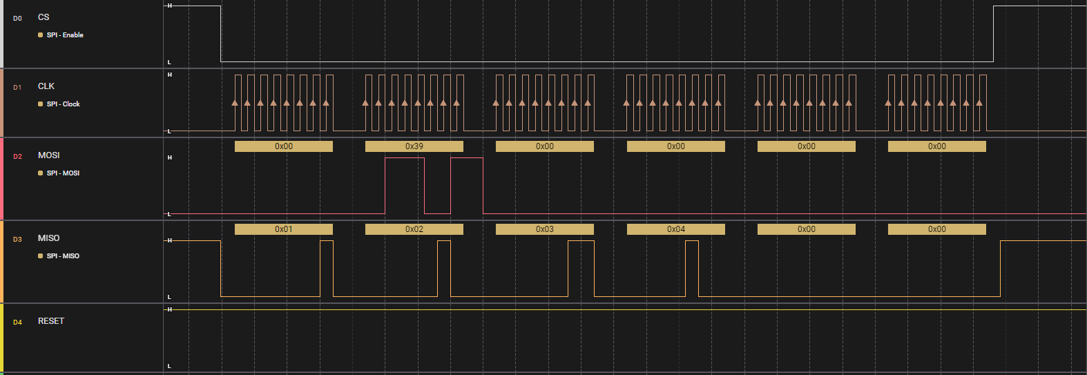Select the MOSI 0x00 bubble above MISO 0x03

(x=545, y=146)
